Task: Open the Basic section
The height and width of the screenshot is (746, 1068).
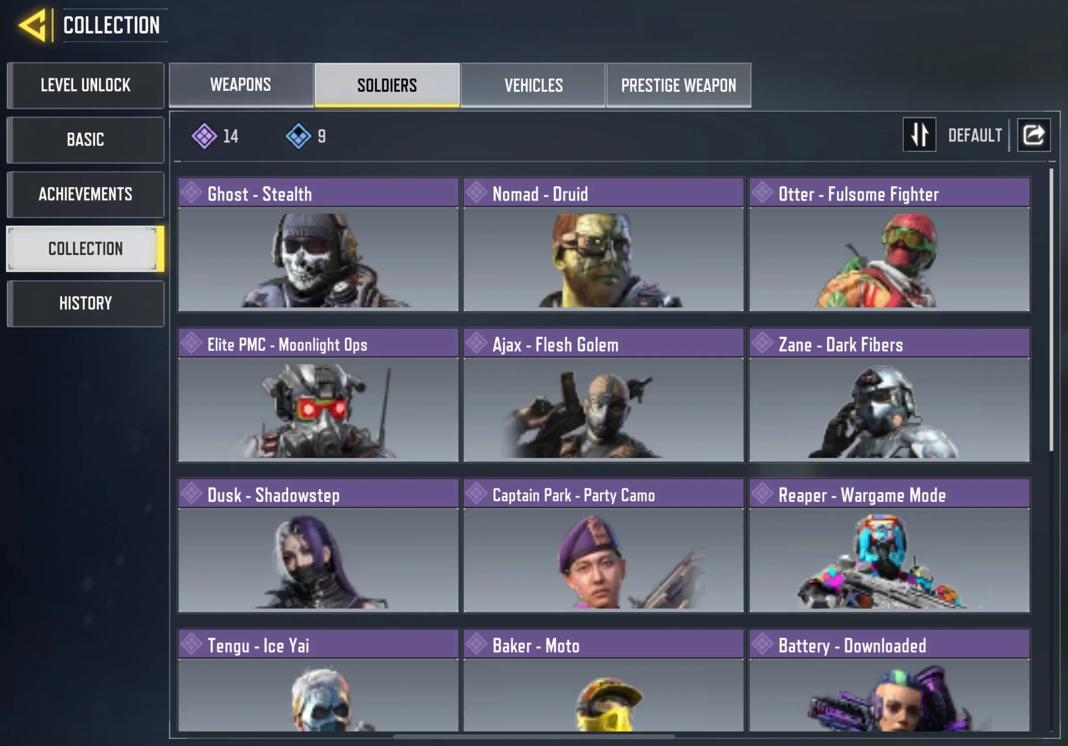Action: [85, 140]
